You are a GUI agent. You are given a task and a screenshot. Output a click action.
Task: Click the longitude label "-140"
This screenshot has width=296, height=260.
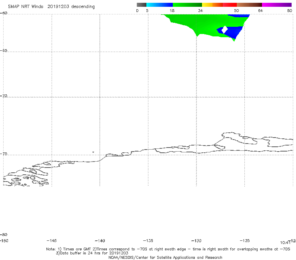click(100, 241)
